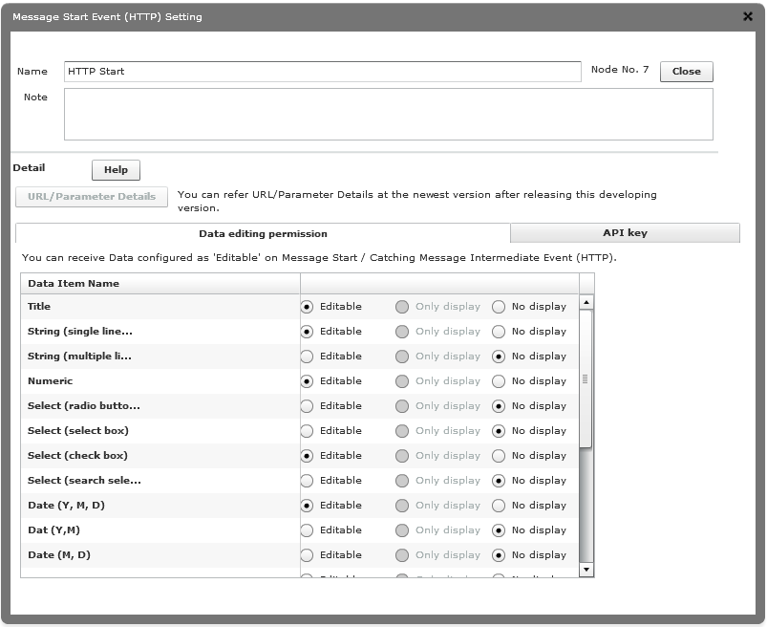Screen dimensions: 767x627
Task: Set String (single line) to No display
Action: (498, 331)
